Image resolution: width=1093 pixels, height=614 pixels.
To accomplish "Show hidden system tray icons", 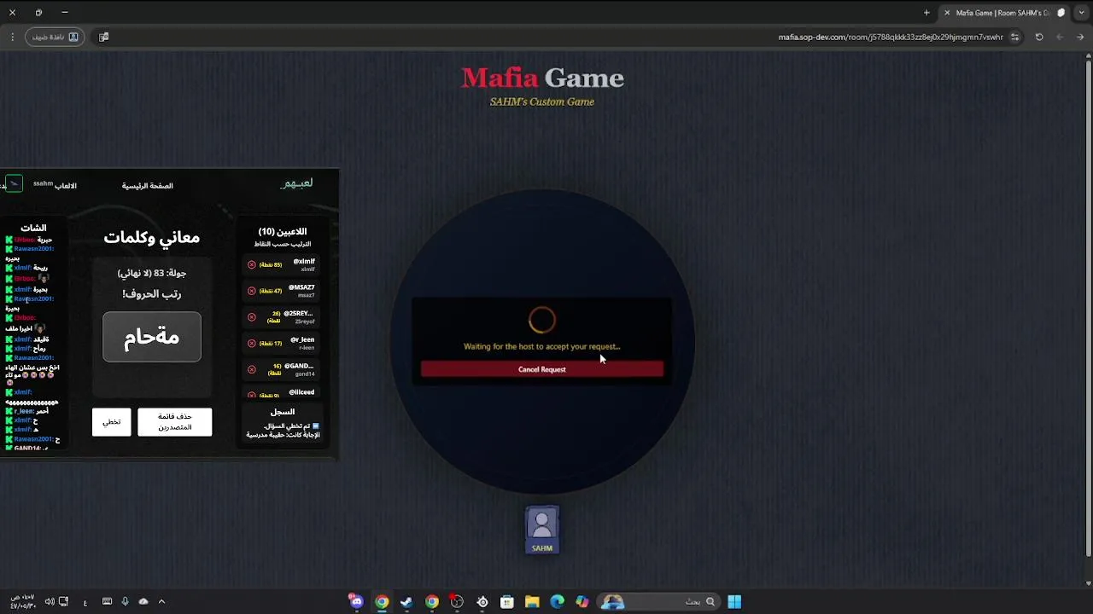I will click(161, 602).
